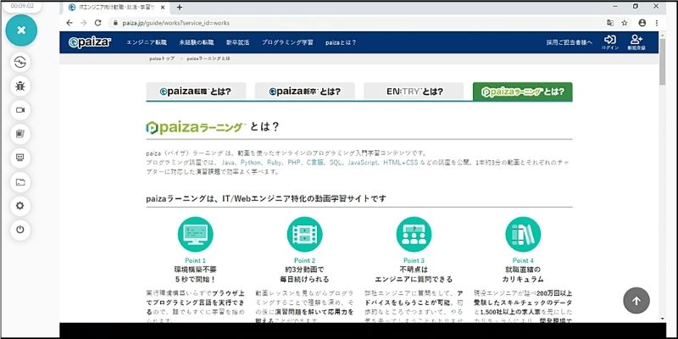Open a new browser tab with plus
Screen dimensions: 678x339
180,8
